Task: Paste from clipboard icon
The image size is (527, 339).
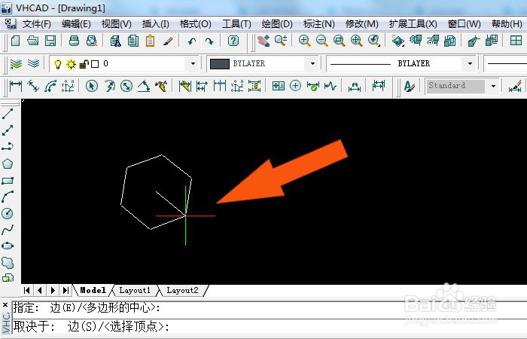Action: pyautogui.click(x=151, y=41)
